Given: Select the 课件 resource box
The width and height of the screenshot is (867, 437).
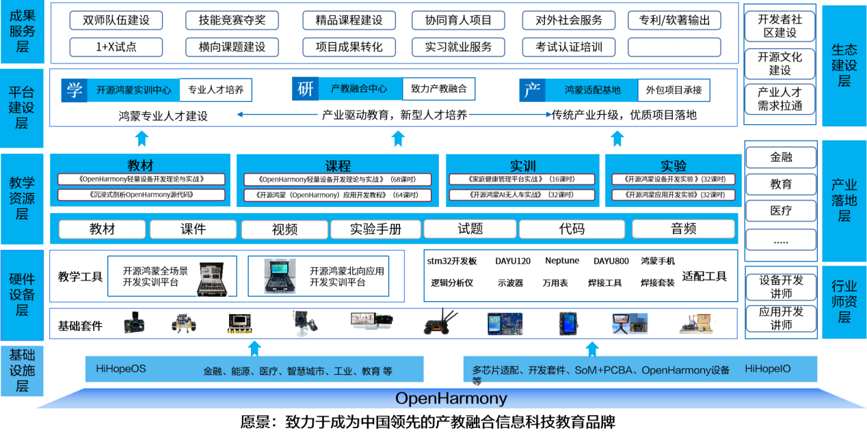Looking at the screenshot, I should (194, 229).
